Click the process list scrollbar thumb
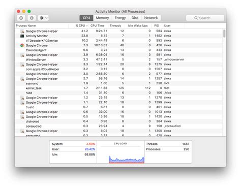The height and width of the screenshot is (188, 241). point(224,34)
